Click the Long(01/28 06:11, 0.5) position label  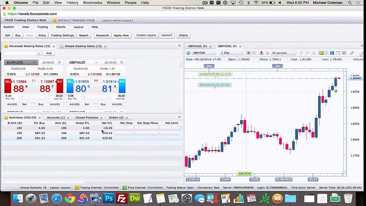click(x=215, y=74)
